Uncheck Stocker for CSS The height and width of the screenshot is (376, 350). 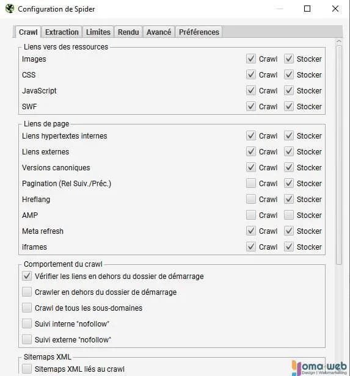[289, 74]
